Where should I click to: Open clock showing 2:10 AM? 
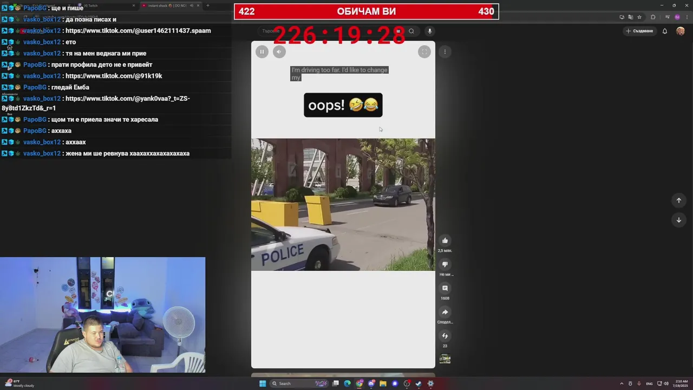click(x=681, y=383)
